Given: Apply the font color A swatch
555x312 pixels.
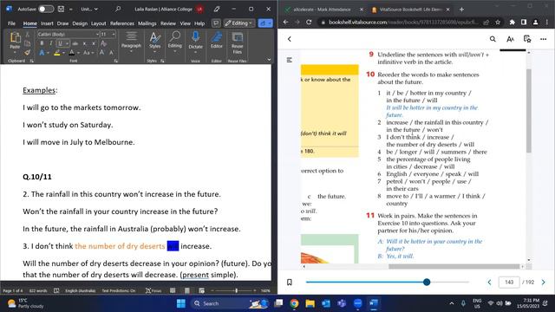Looking at the screenshot, I should pos(71,53).
